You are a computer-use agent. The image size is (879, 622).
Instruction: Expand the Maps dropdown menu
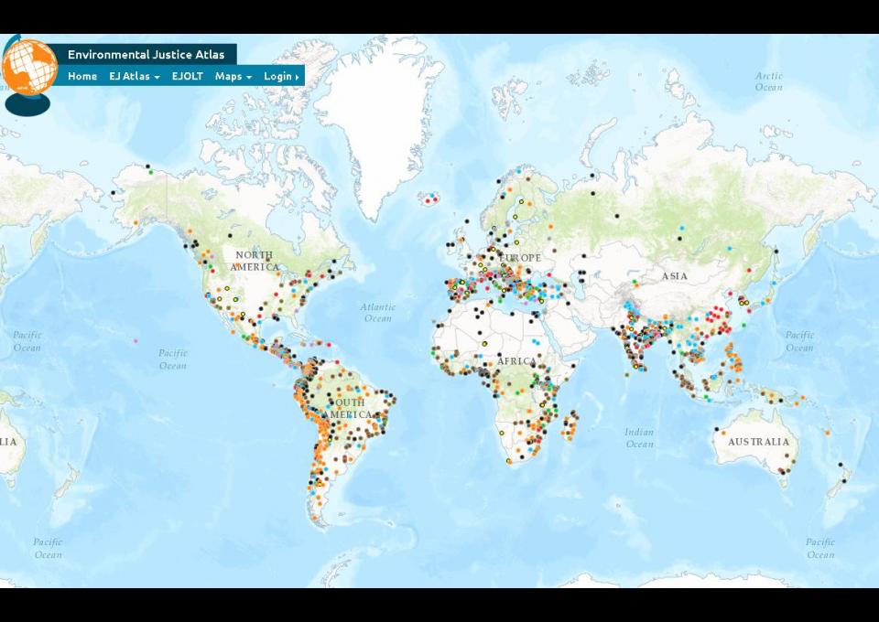233,76
